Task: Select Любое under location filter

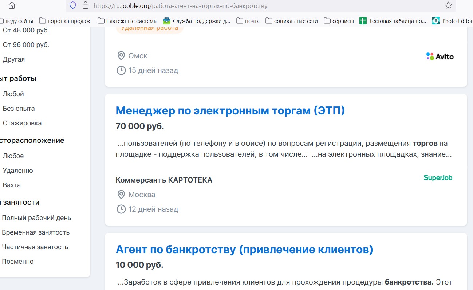Action: (13, 156)
